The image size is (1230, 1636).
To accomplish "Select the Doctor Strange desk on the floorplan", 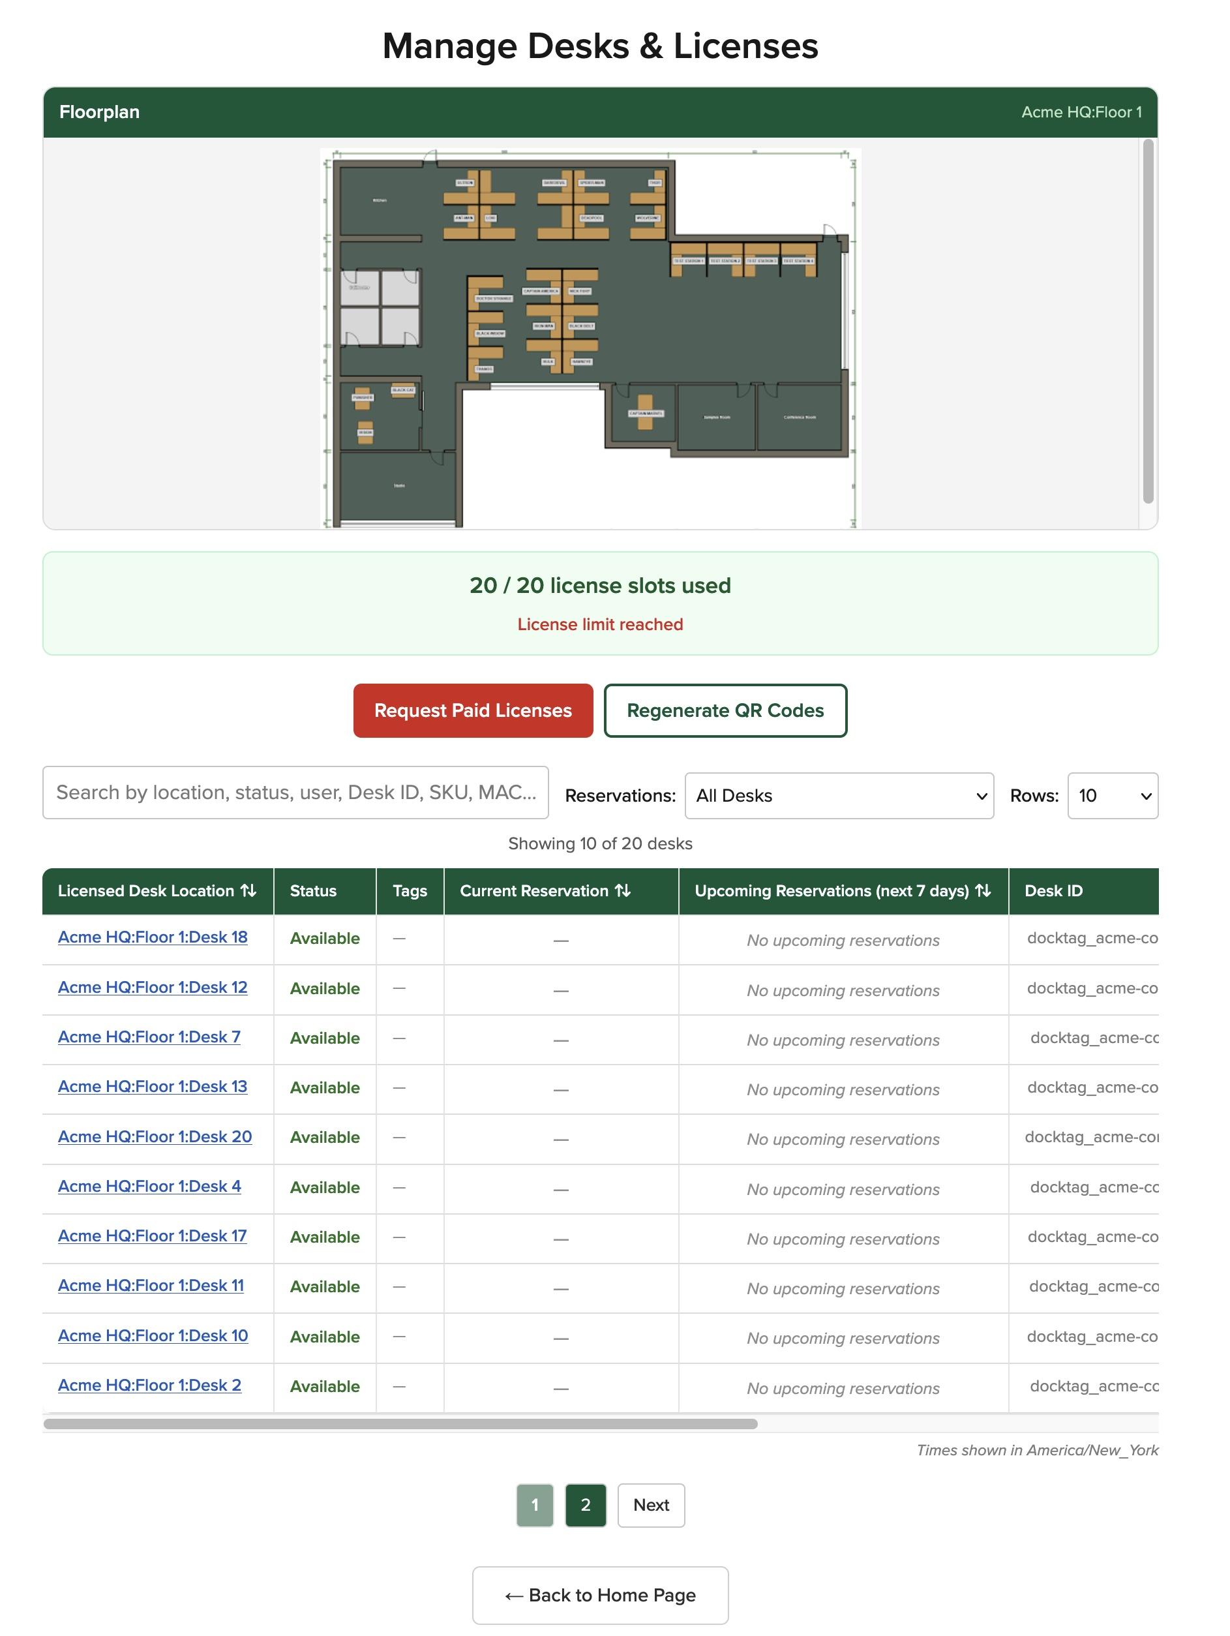I will pos(495,298).
